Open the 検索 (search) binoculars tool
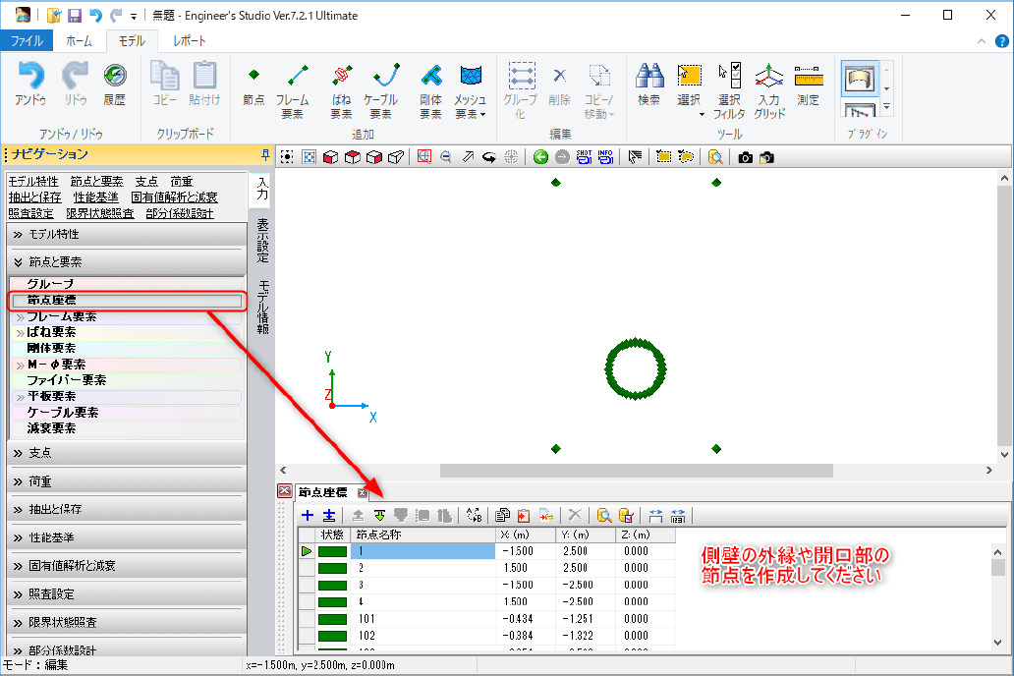Image resolution: width=1014 pixels, height=676 pixels. (x=648, y=84)
